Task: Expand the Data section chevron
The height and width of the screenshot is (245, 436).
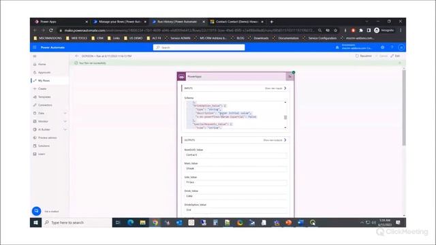Action: point(65,114)
